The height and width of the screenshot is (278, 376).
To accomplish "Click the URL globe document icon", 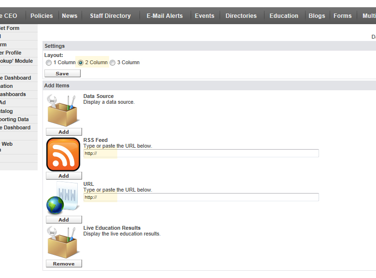I will click(x=63, y=198).
